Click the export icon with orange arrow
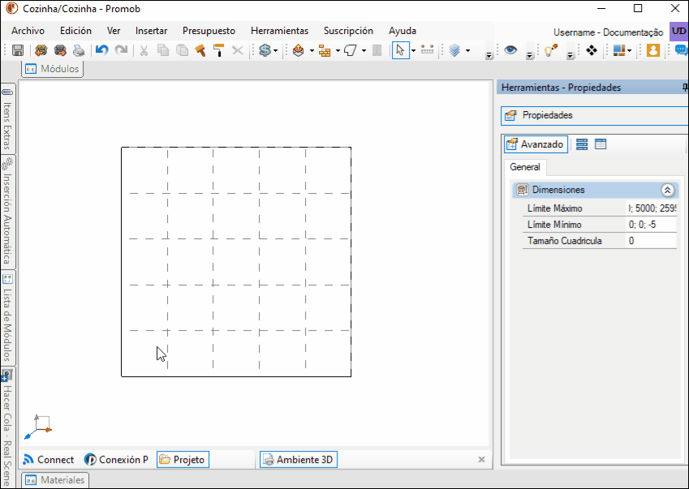 click(x=60, y=50)
